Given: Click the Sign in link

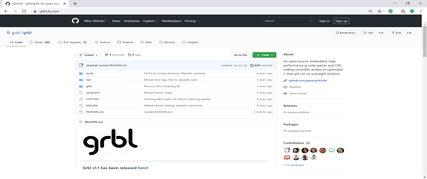Looking at the screenshot, I should [324, 21].
